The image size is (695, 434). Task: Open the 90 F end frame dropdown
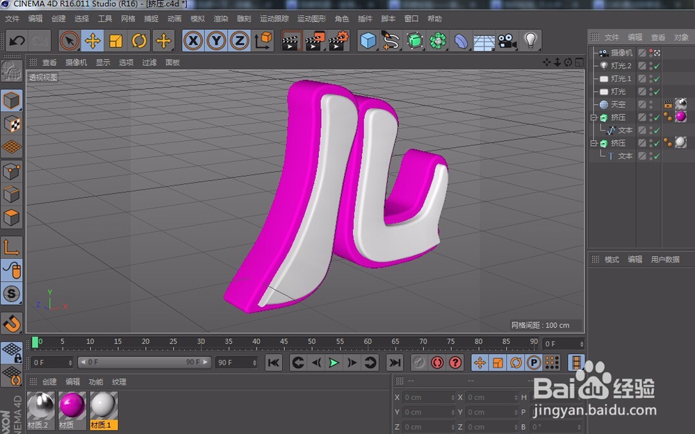coord(255,362)
